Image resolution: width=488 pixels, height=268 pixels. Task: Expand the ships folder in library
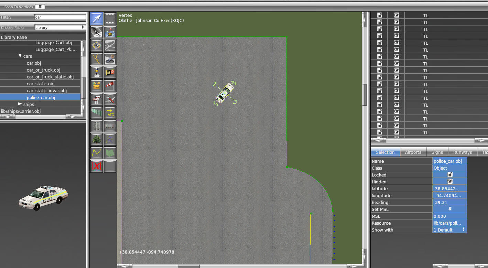click(20, 104)
